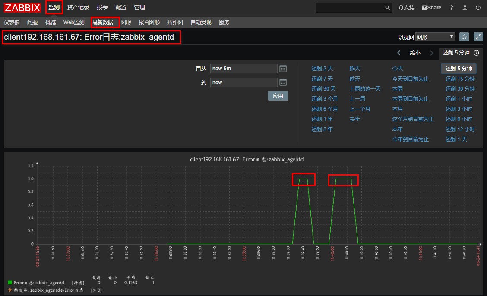The width and height of the screenshot is (487, 296).
Task: Select the 本周 range
Action: pos(398,89)
